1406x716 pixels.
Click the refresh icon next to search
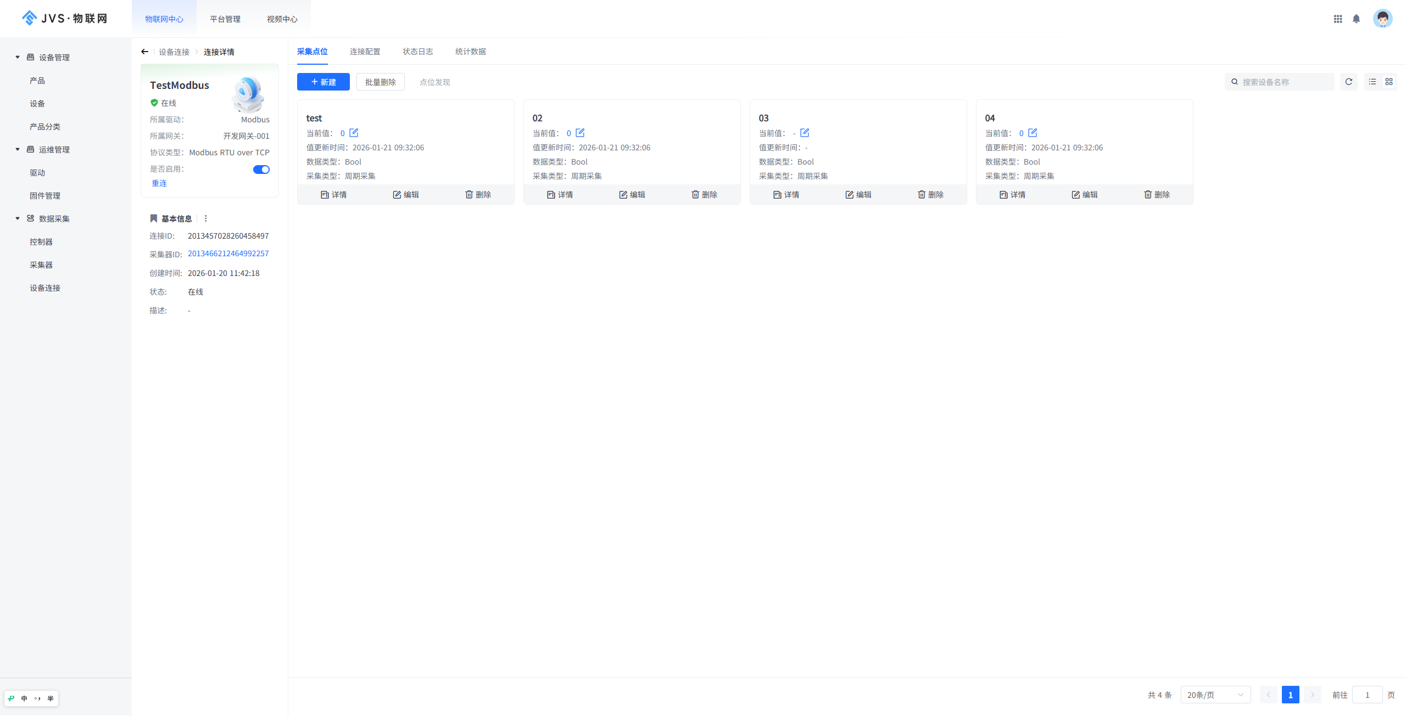1348,82
